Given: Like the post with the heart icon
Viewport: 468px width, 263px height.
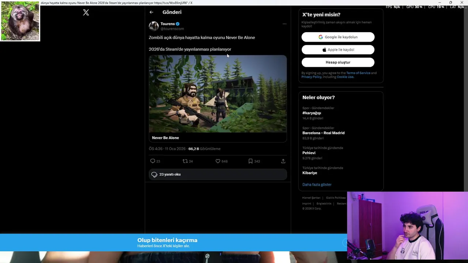Looking at the screenshot, I should pyautogui.click(x=218, y=161).
